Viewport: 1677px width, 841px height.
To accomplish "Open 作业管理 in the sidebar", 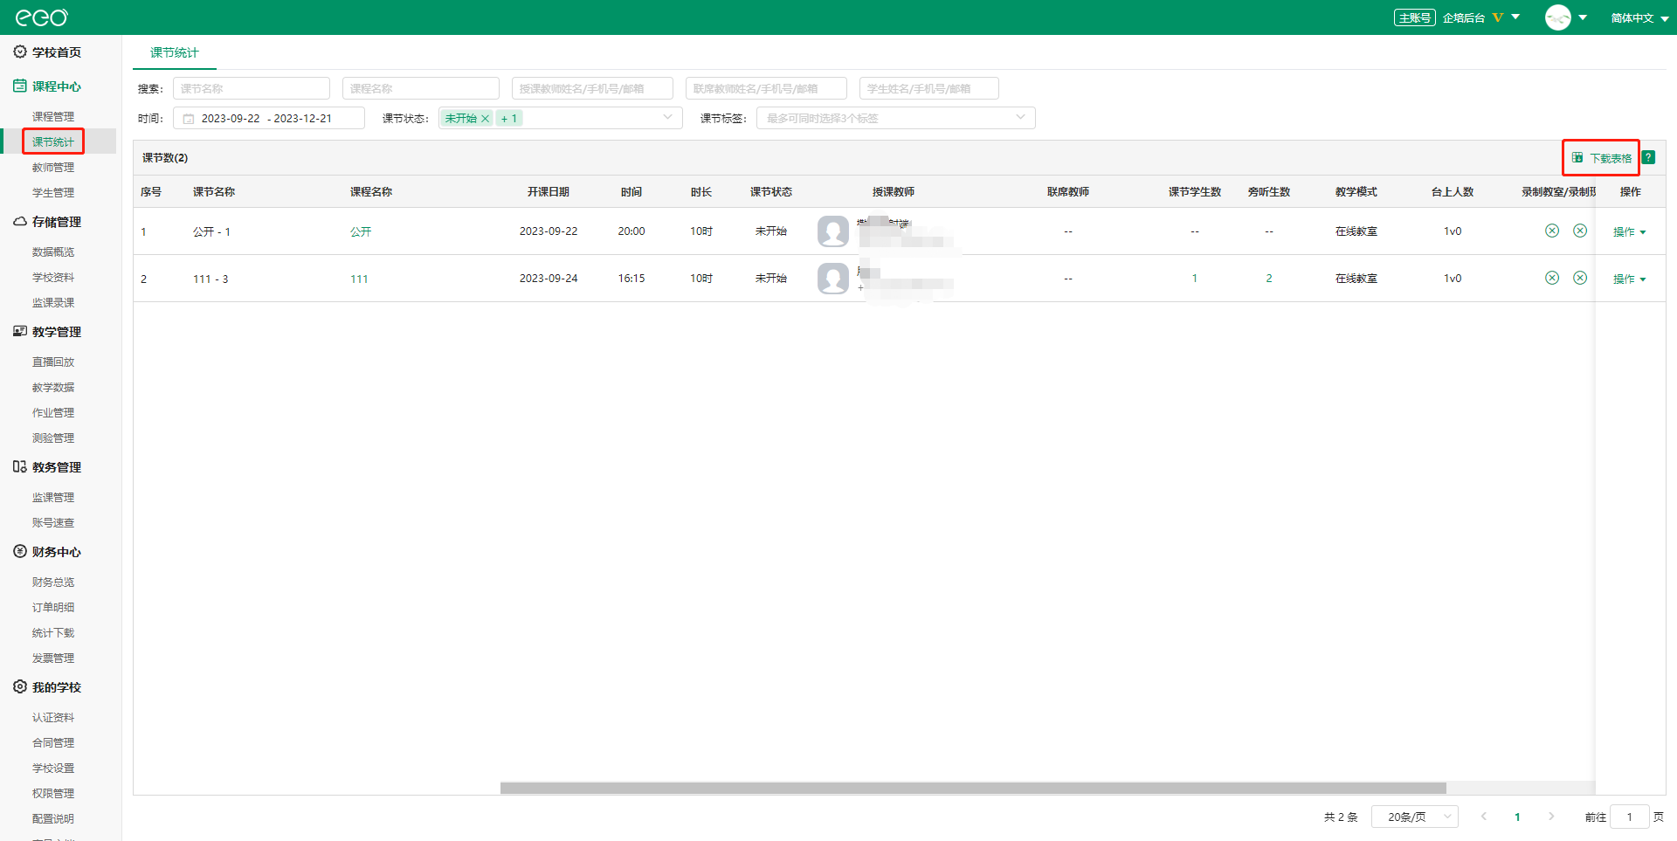I will (x=53, y=412).
